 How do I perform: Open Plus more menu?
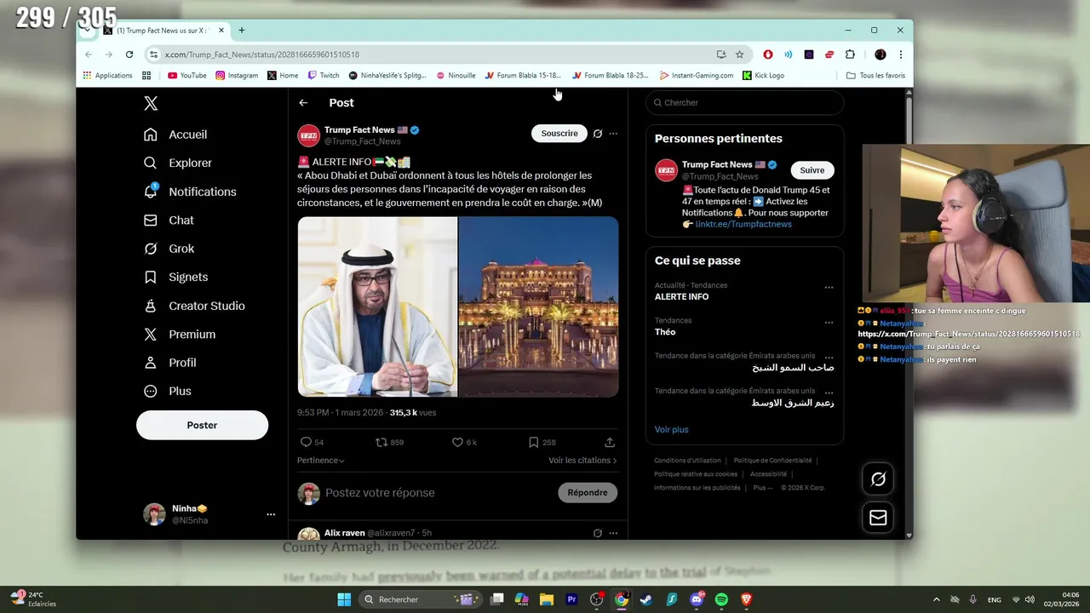168,391
